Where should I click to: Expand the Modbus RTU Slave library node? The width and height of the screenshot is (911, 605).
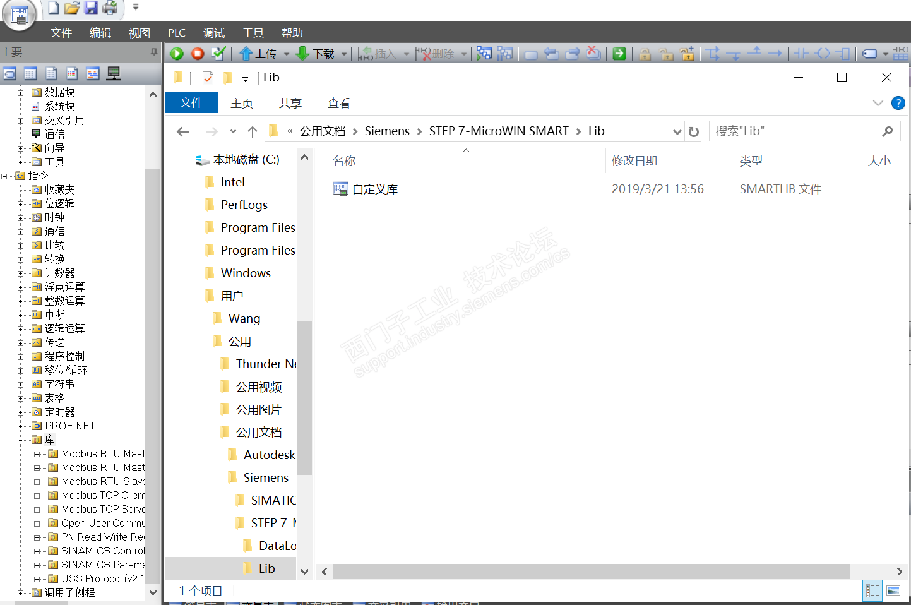tap(37, 482)
